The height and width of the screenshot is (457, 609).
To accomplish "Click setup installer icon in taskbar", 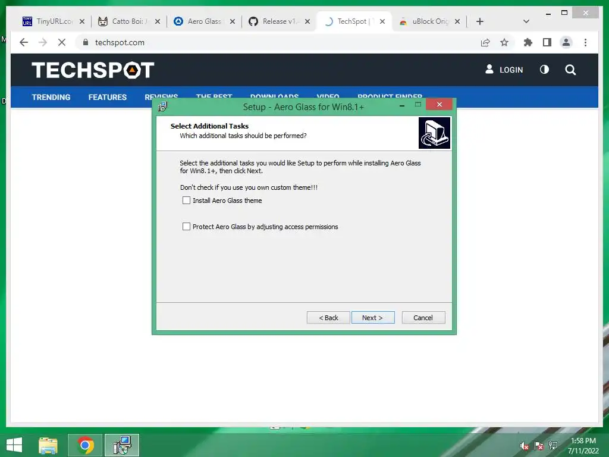I will [x=122, y=445].
